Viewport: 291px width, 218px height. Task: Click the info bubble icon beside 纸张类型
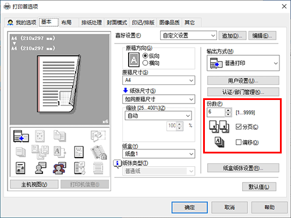pos(117,164)
